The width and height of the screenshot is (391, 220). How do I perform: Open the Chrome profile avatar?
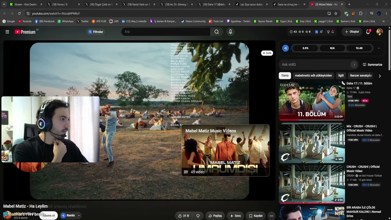pos(379,13)
